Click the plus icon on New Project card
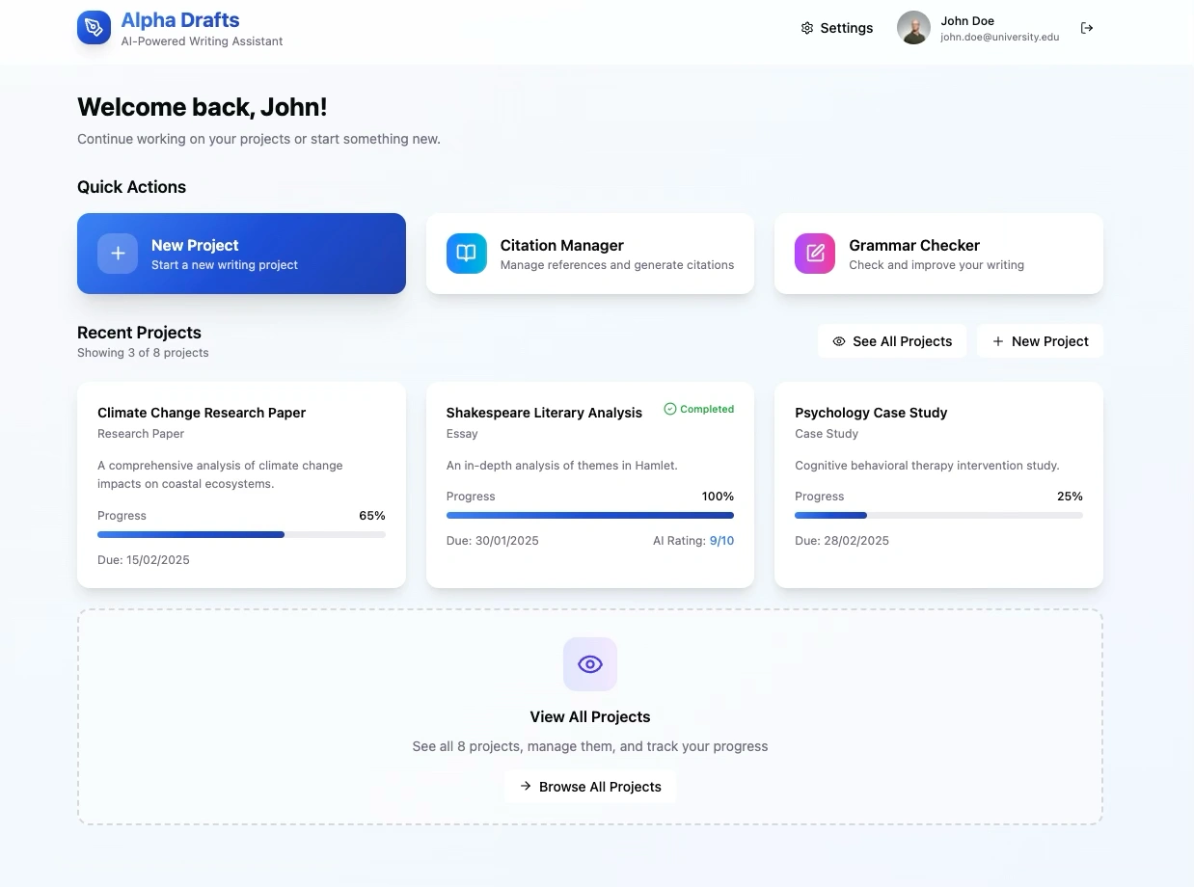The height and width of the screenshot is (887, 1194). pos(118,254)
